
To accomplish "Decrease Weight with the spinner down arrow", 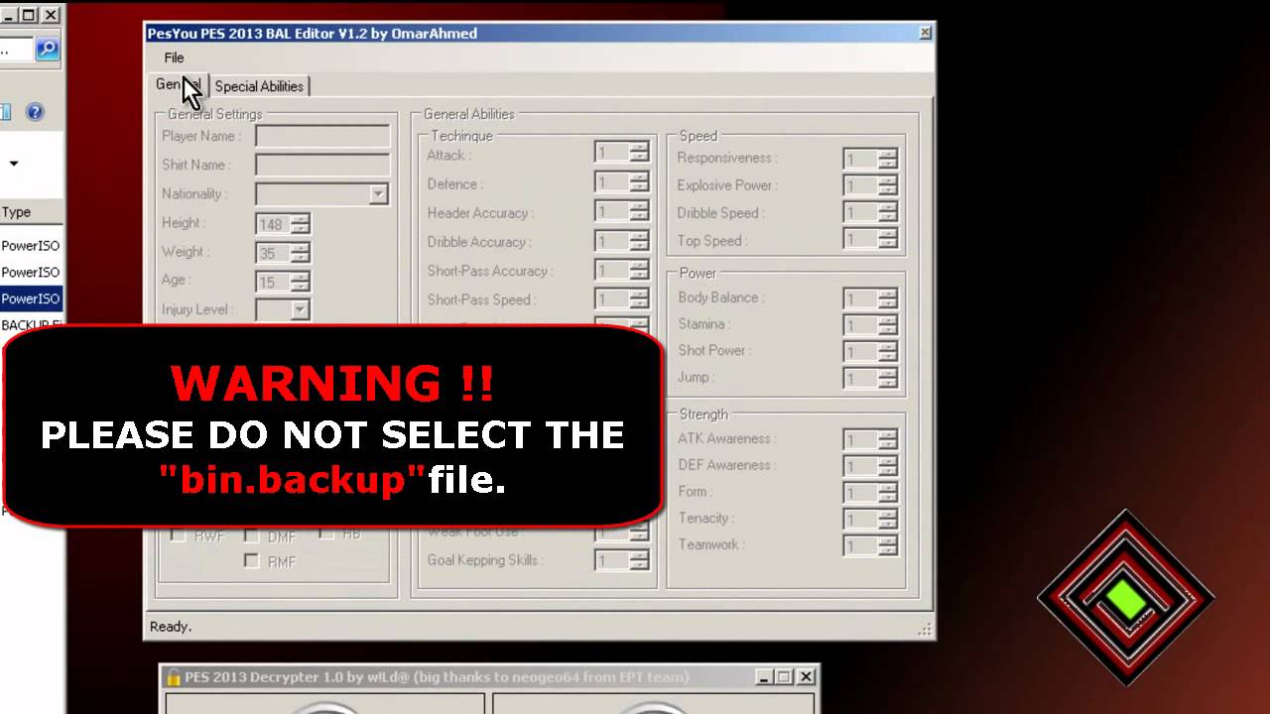I will point(301,258).
